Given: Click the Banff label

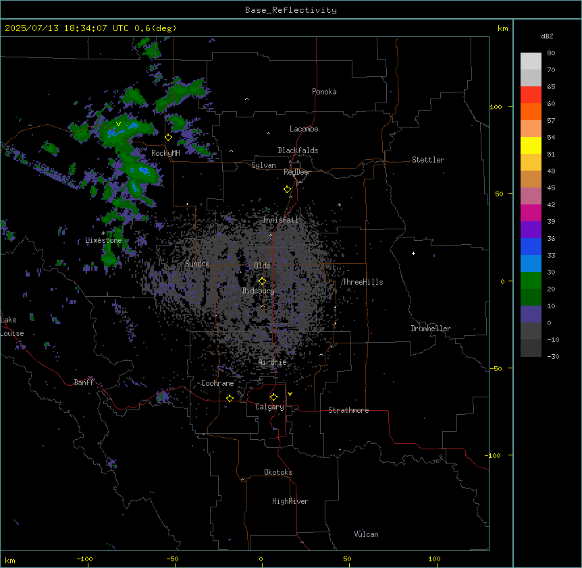Looking at the screenshot, I should pos(84,382).
